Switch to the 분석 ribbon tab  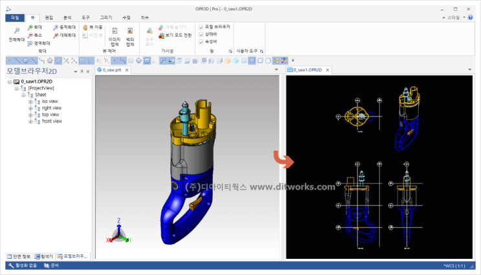tap(67, 17)
